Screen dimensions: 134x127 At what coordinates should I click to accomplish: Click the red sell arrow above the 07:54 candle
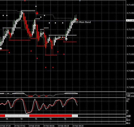(x=37, y=13)
